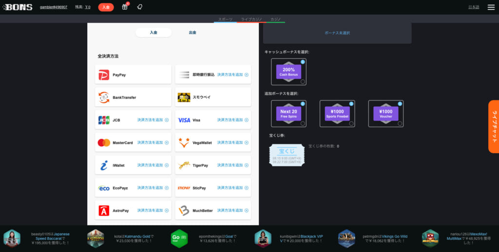This screenshot has height=252, width=499.
Task: Click the MuchBetter logo
Action: point(184,211)
